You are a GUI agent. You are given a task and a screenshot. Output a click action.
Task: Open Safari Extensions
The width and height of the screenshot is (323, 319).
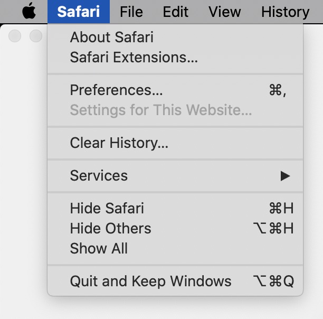[134, 58]
